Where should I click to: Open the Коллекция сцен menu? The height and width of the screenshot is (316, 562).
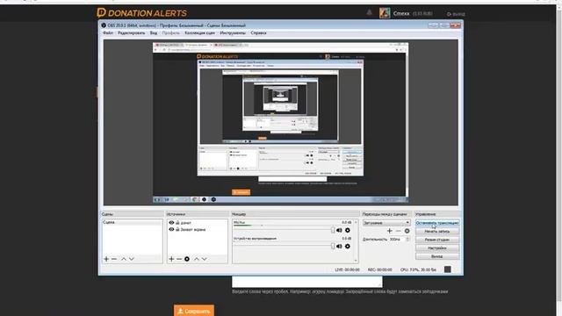point(200,33)
